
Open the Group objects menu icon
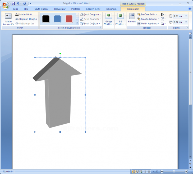coord(163,19)
